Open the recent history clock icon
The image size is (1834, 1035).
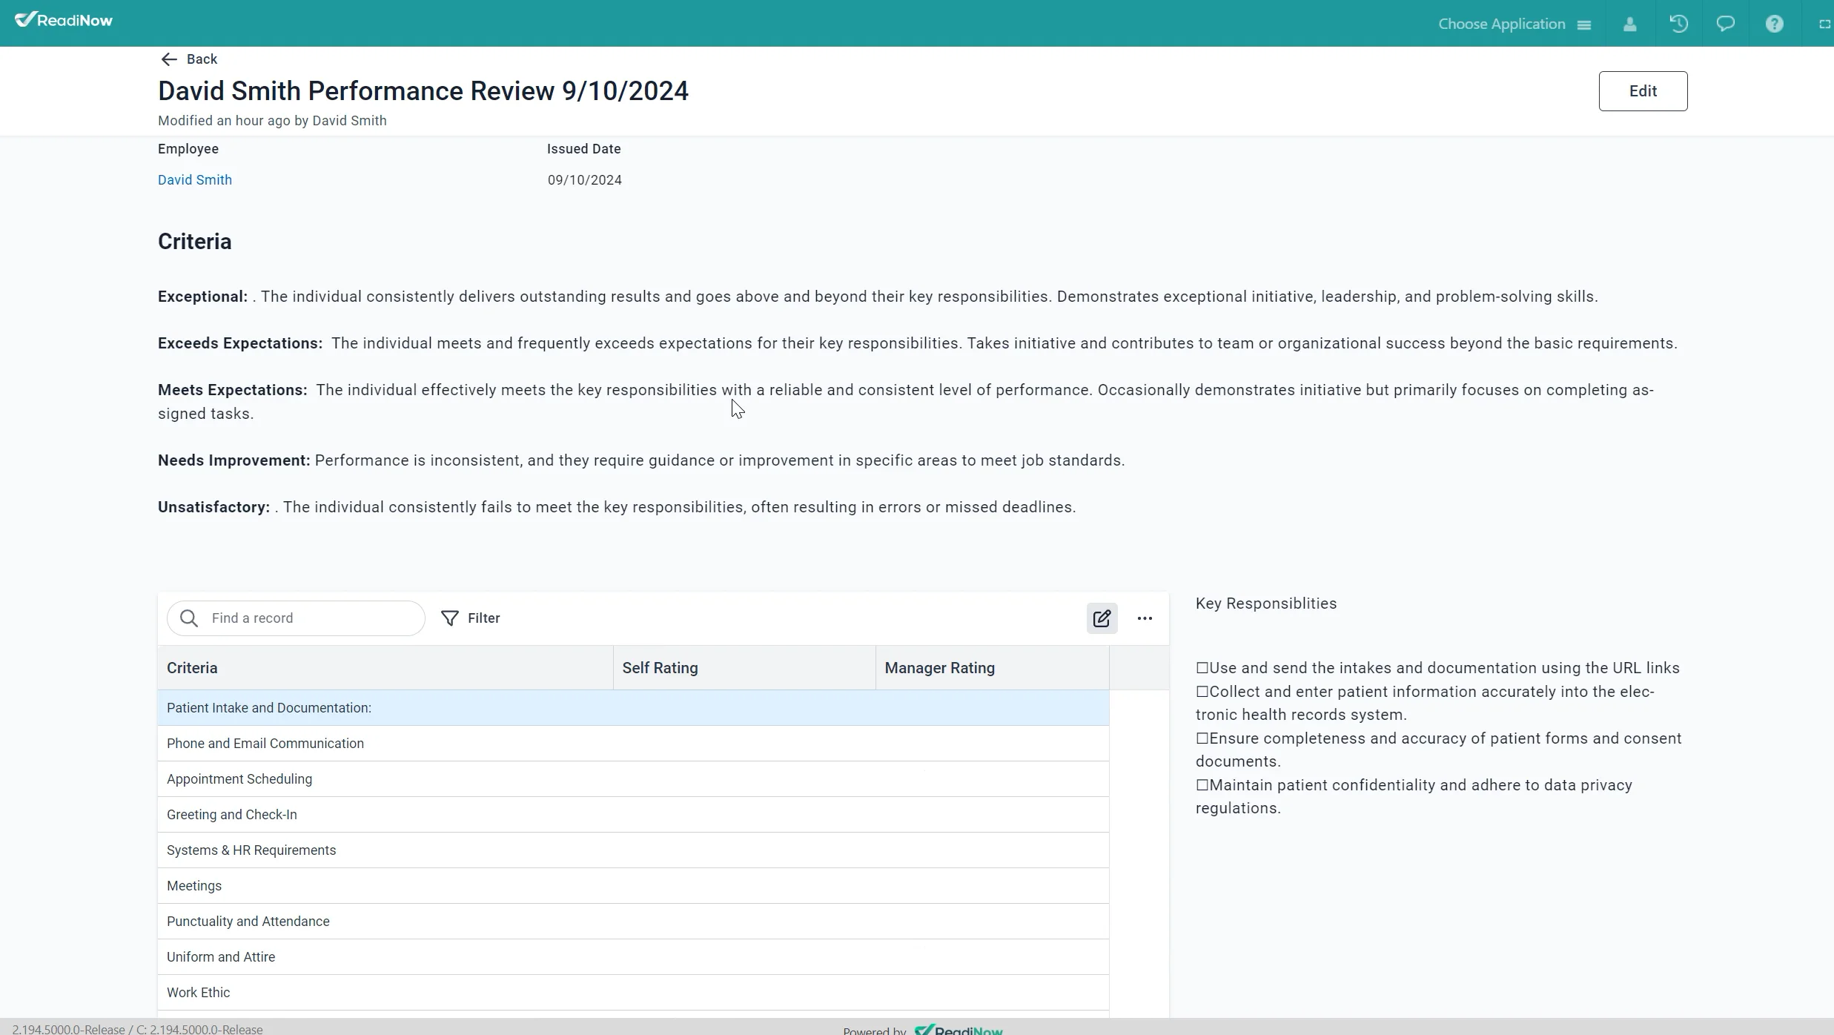click(1678, 24)
